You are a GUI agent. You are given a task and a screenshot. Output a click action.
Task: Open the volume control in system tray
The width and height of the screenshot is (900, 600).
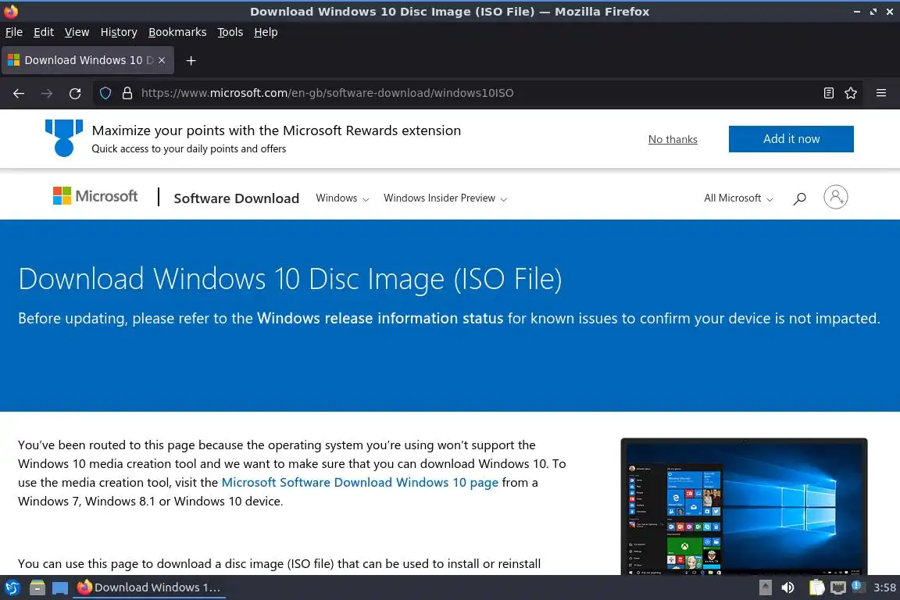pos(788,587)
